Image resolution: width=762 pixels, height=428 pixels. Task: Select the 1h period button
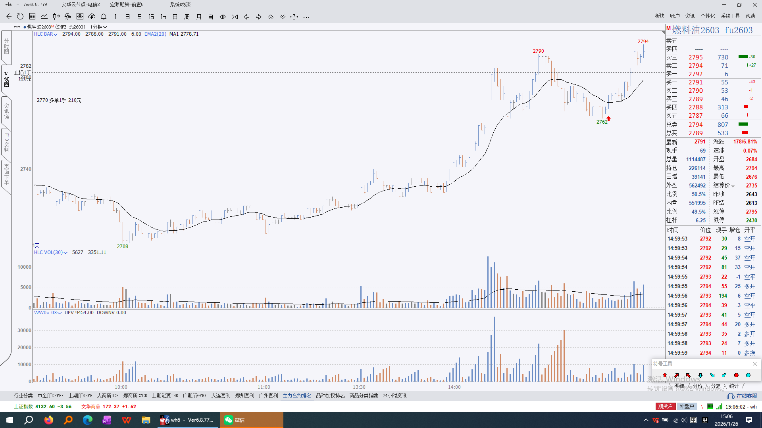pyautogui.click(x=163, y=17)
